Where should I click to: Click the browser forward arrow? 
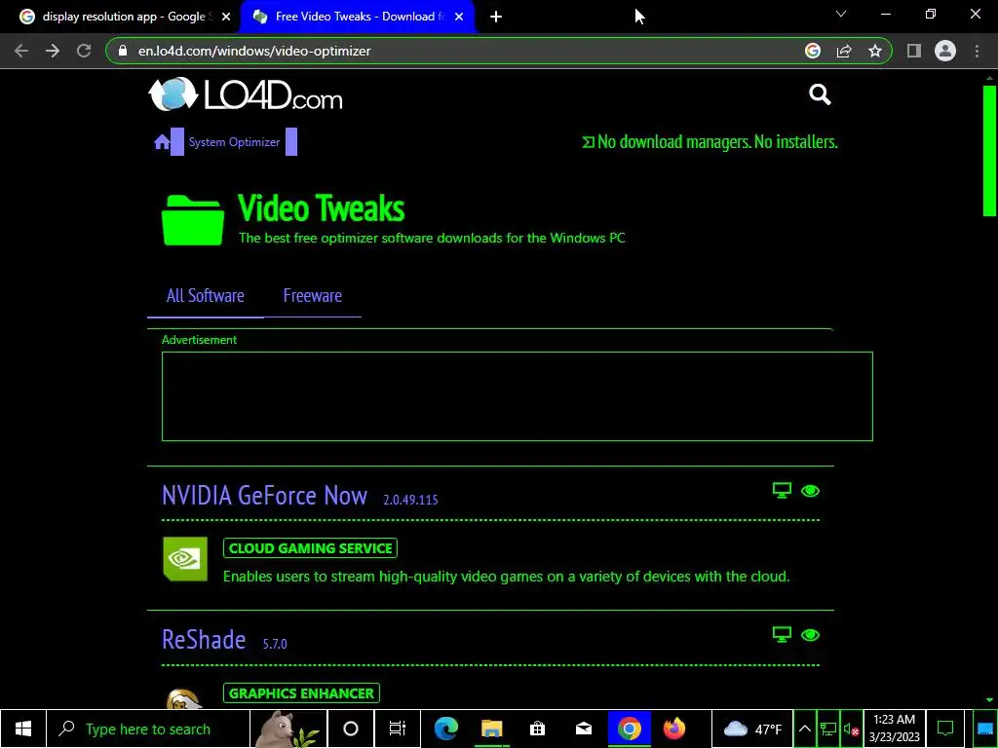[53, 51]
